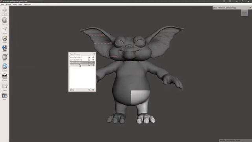Open the No Printer Selected dropdown

(x=232, y=7)
